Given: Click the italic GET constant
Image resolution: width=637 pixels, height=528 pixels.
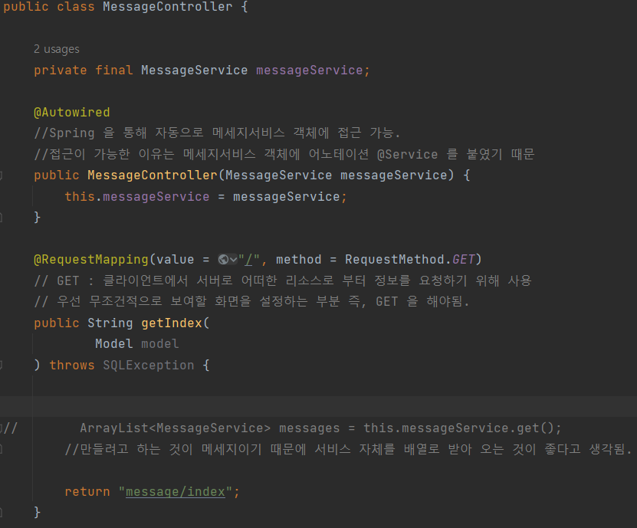Looking at the screenshot, I should click(463, 260).
